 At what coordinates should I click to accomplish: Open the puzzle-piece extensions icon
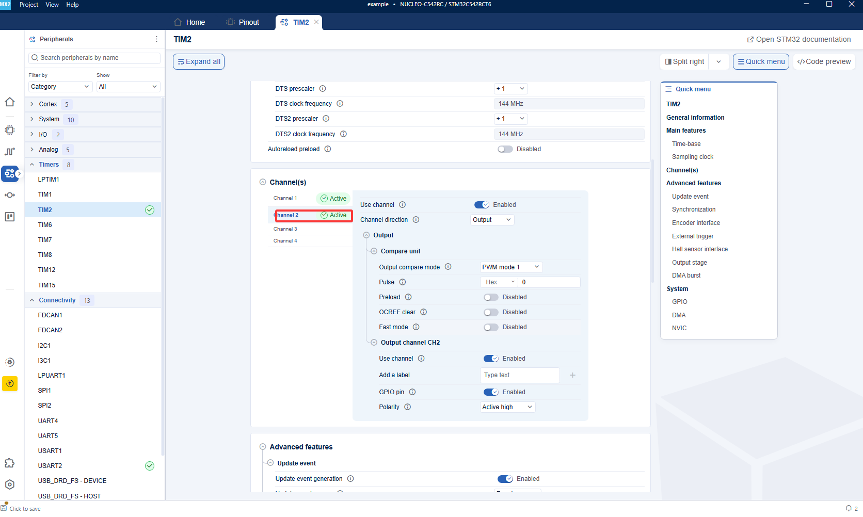(10, 463)
